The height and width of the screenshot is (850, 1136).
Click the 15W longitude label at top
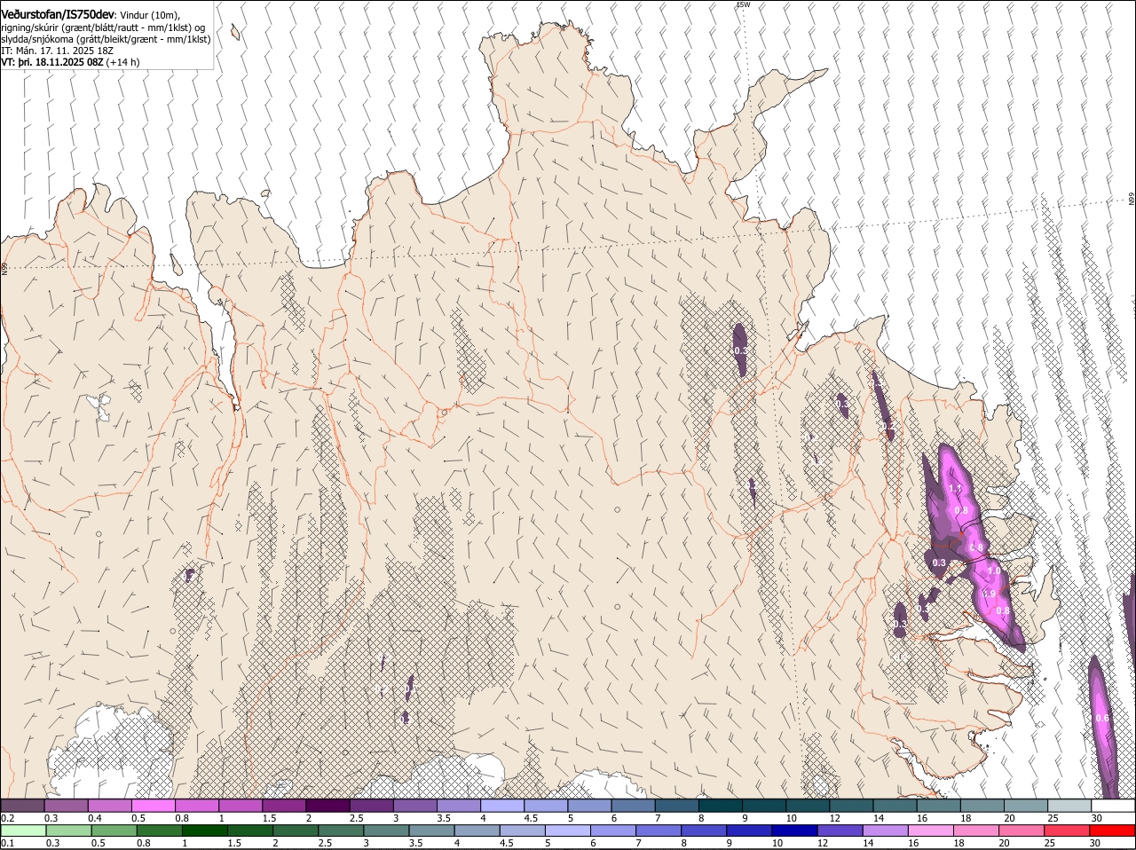[x=743, y=5]
